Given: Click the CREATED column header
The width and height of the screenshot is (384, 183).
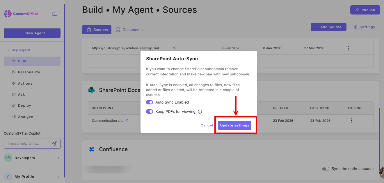Looking at the screenshot, I should [x=280, y=108].
